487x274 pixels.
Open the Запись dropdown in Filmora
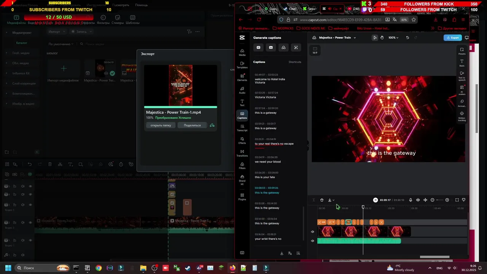tap(81, 32)
